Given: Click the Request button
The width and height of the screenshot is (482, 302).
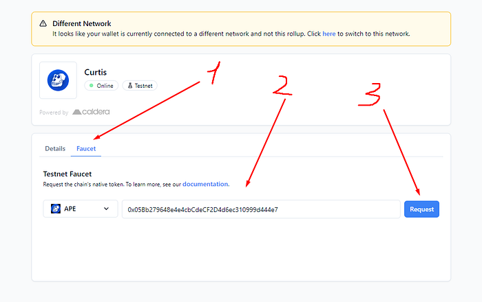Looking at the screenshot, I should click(421, 209).
